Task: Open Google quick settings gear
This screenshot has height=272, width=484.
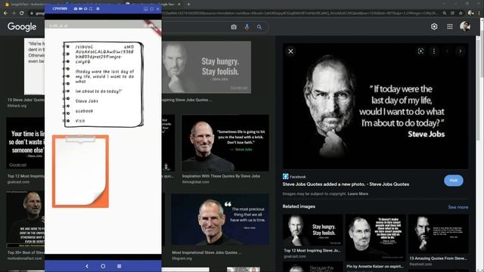Action: (434, 26)
